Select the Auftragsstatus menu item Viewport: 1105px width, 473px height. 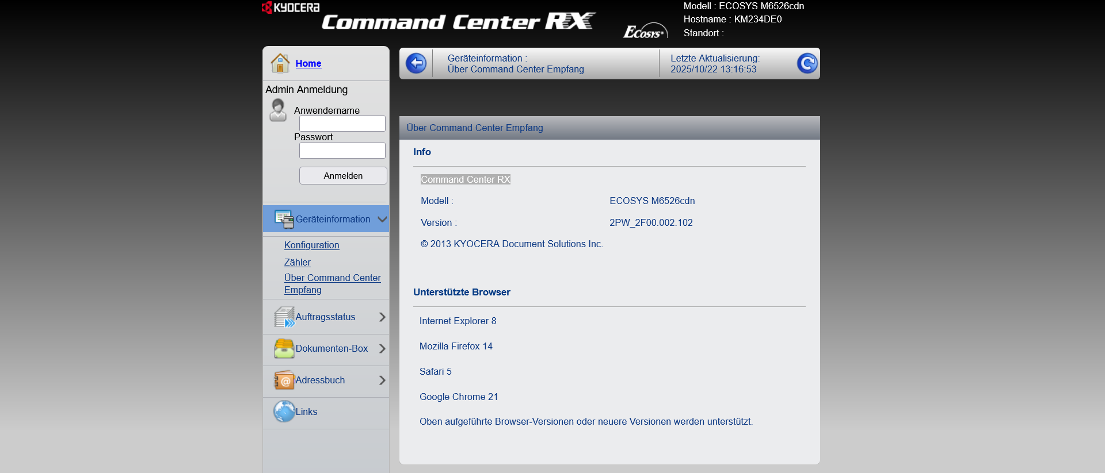tap(325, 317)
